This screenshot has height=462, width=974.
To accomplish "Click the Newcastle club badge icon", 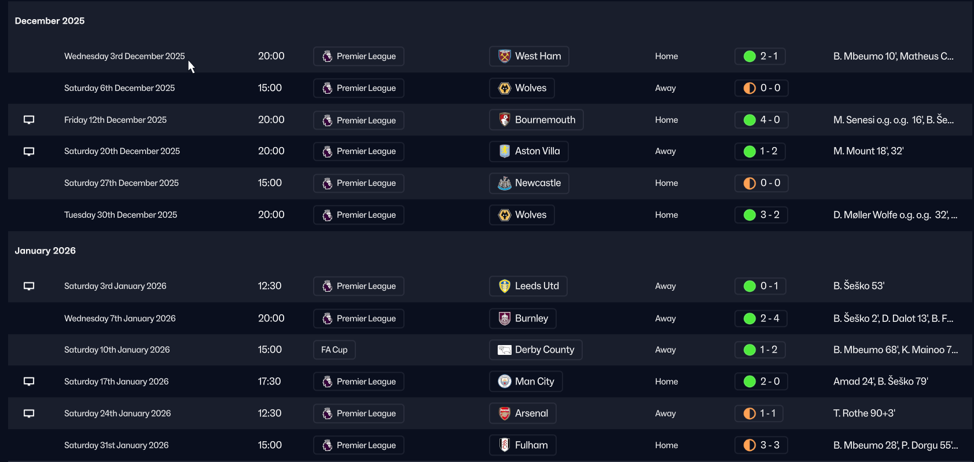I will (x=505, y=183).
